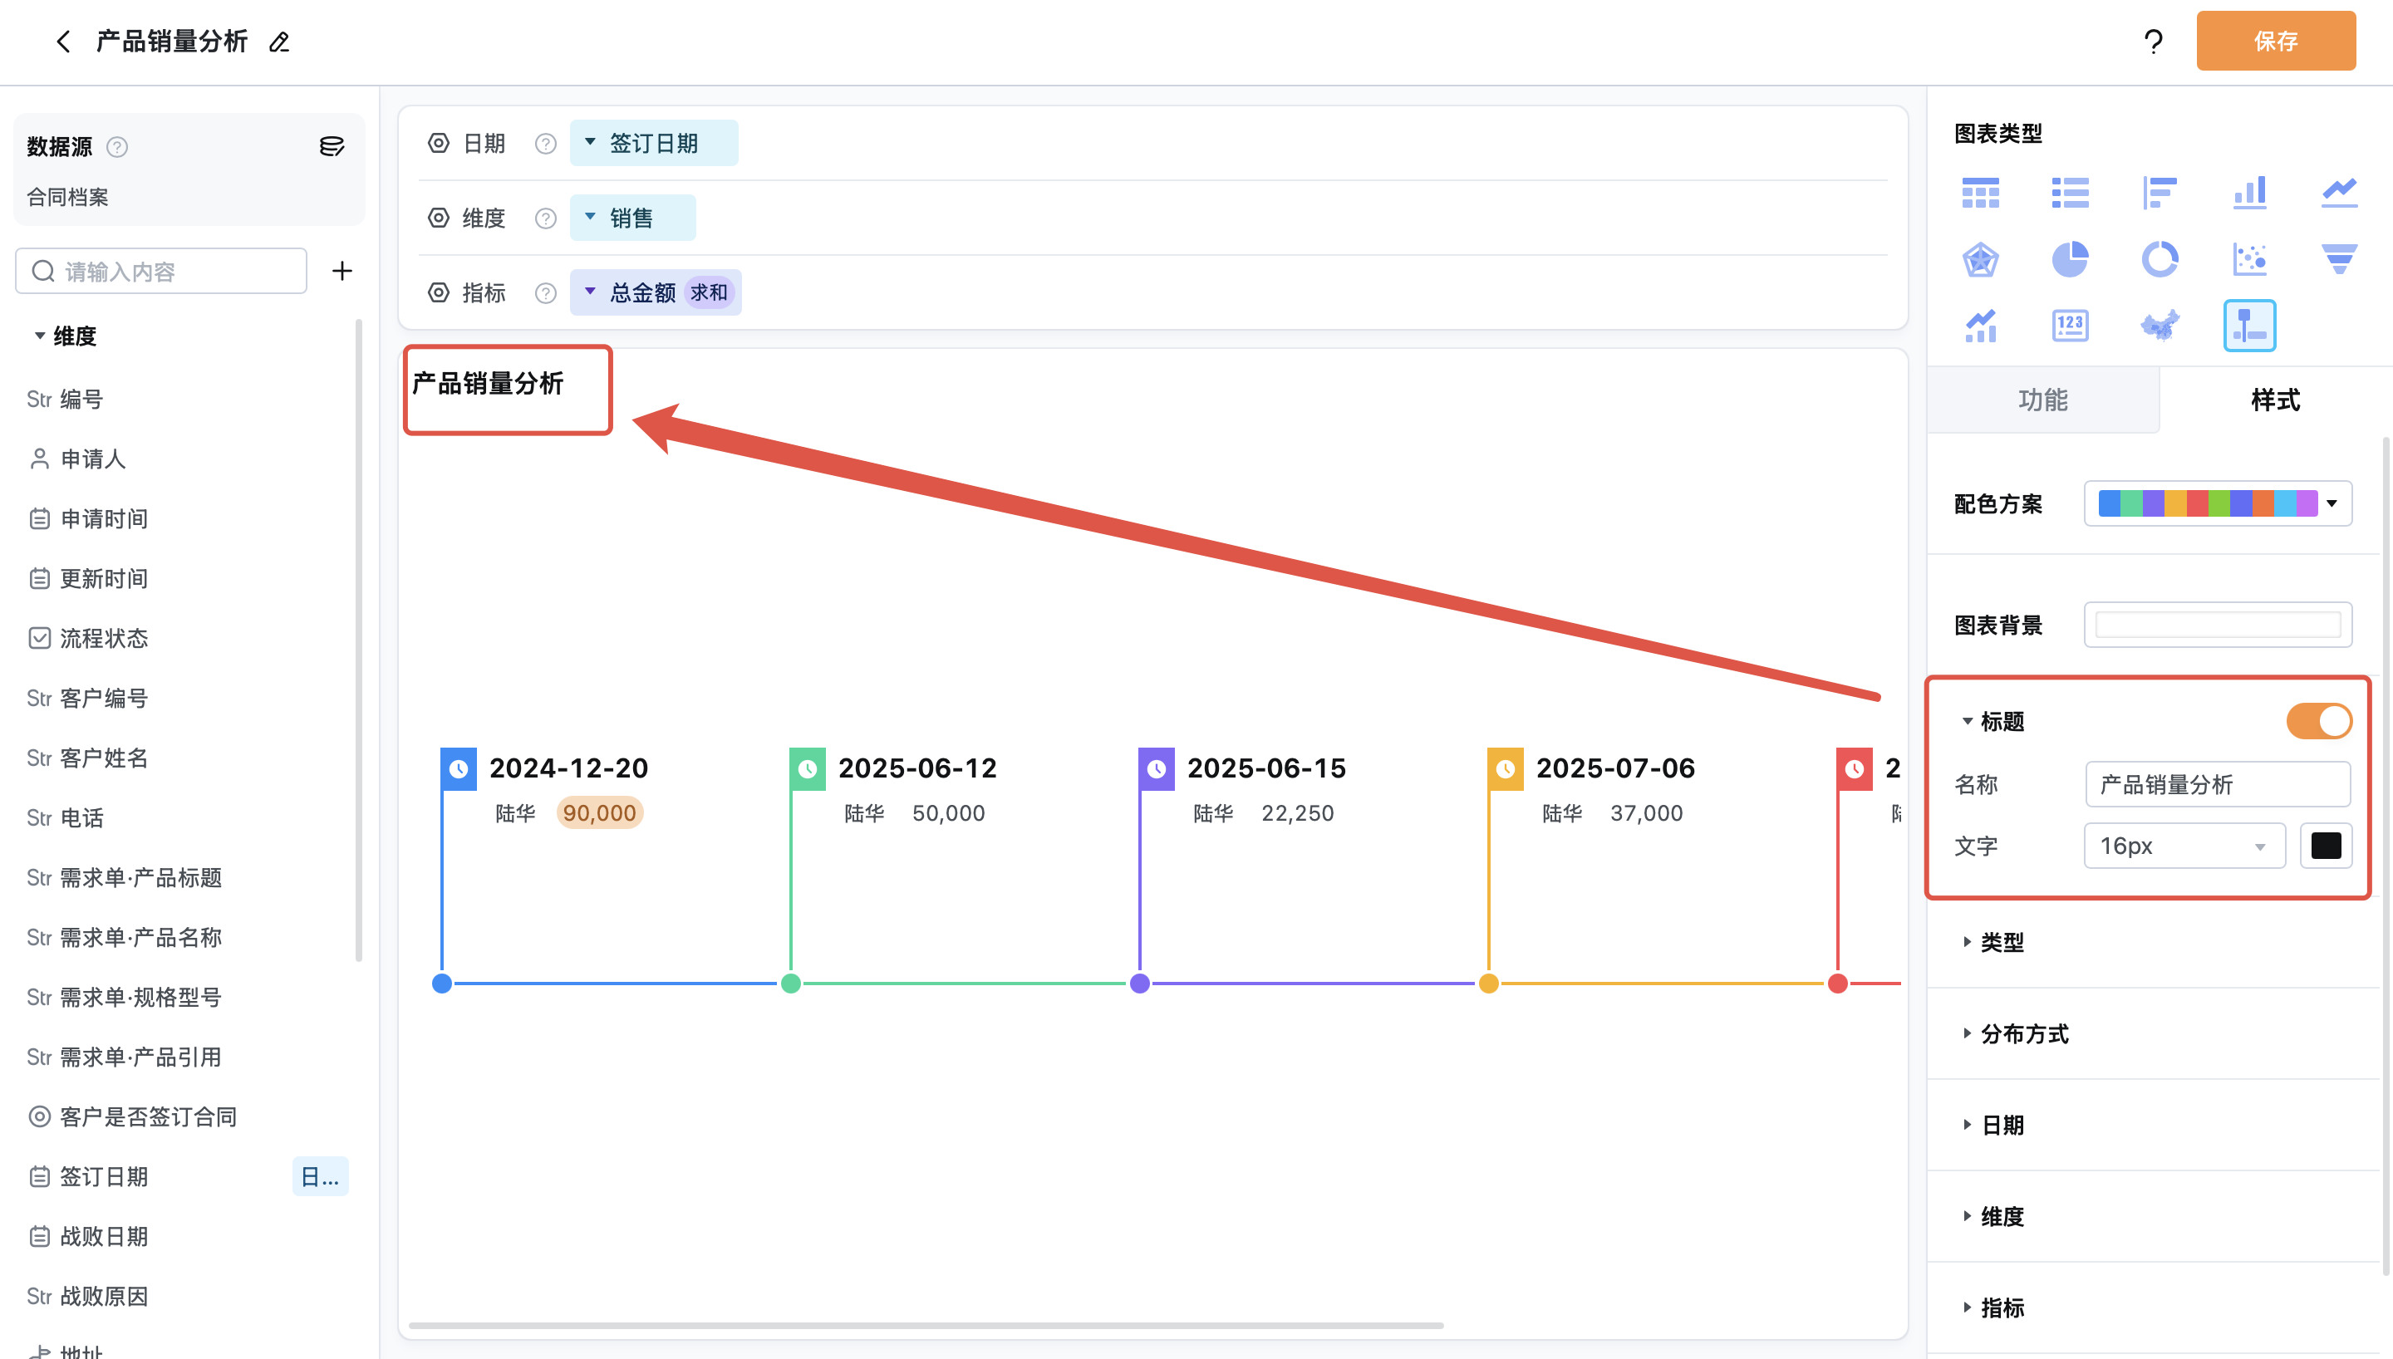Select the line chart type
The height and width of the screenshot is (1359, 2393).
click(x=2339, y=192)
